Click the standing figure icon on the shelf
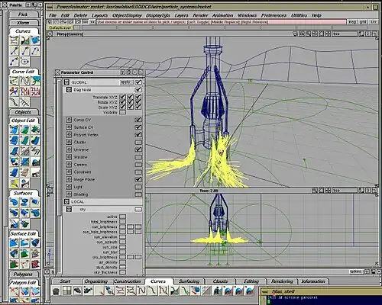The image size is (382, 305). pos(217,291)
